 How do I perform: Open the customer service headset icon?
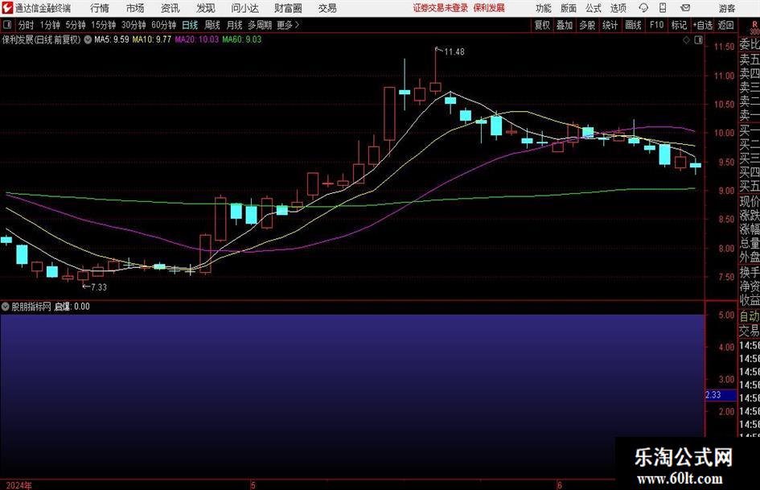643,8
